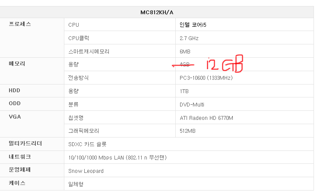This screenshot has width=317, height=194.
Task: Select the 6MB cache value
Action: [x=185, y=51]
